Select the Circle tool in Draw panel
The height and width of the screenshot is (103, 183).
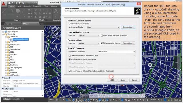click(x=18, y=12)
